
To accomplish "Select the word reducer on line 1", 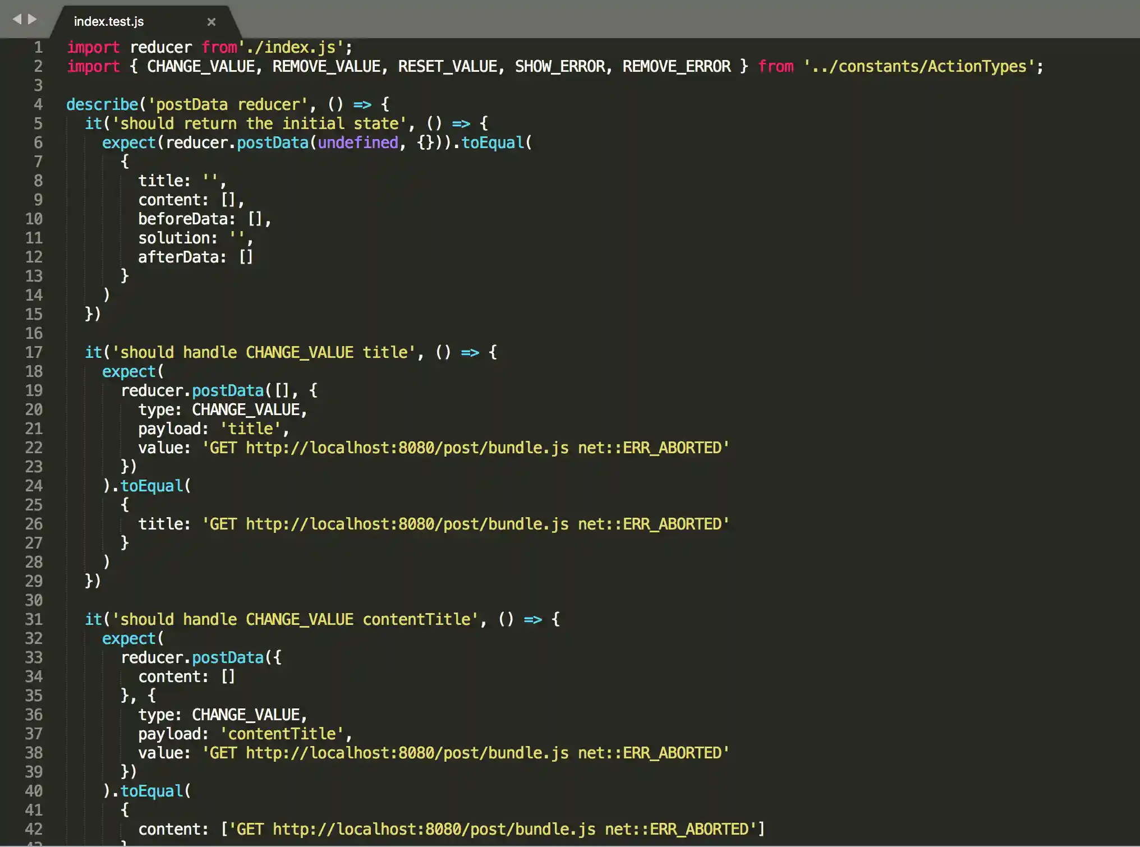I will coord(162,47).
